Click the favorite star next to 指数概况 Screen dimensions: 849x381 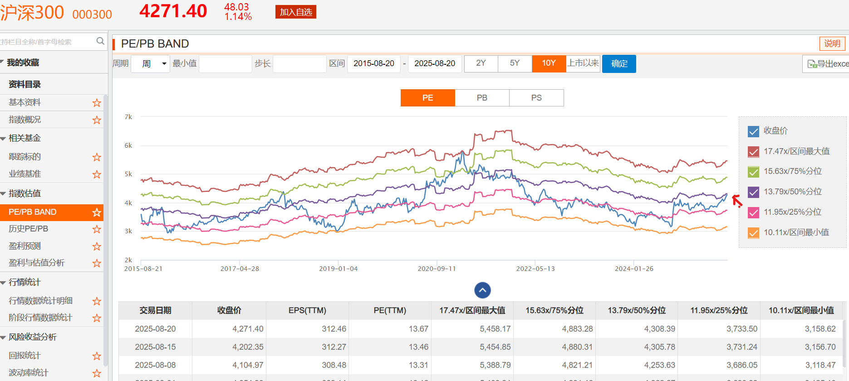(97, 120)
